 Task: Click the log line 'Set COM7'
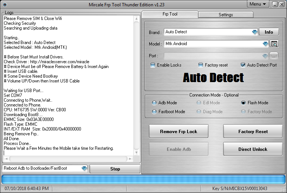[x=13, y=95]
